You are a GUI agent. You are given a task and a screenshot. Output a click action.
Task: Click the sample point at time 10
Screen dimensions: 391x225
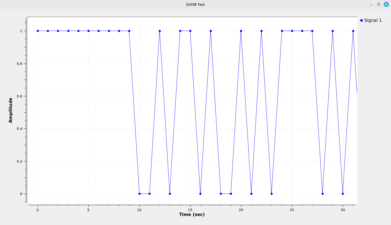pyautogui.click(x=139, y=194)
